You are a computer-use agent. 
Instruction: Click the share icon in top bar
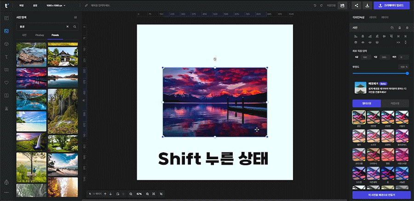tap(356, 6)
